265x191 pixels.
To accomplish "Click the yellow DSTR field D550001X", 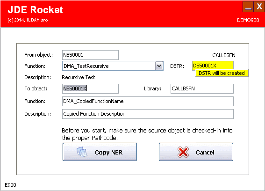I will 213,66.
